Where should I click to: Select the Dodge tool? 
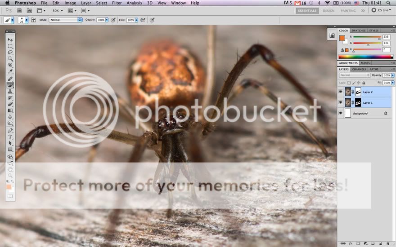[x=10, y=123]
